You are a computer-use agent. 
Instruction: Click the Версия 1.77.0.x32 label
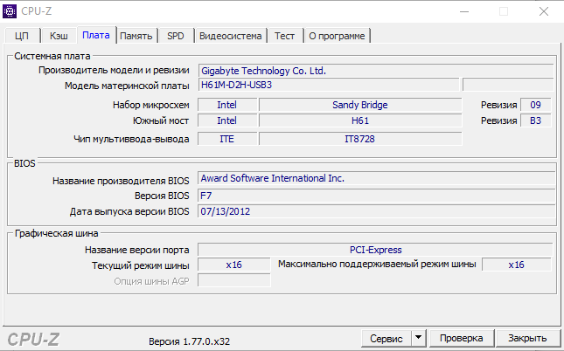189,341
